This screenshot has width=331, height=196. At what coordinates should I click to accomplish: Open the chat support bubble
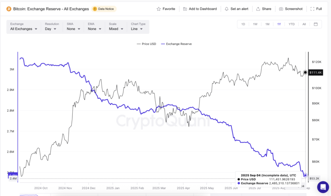pyautogui.click(x=323, y=187)
